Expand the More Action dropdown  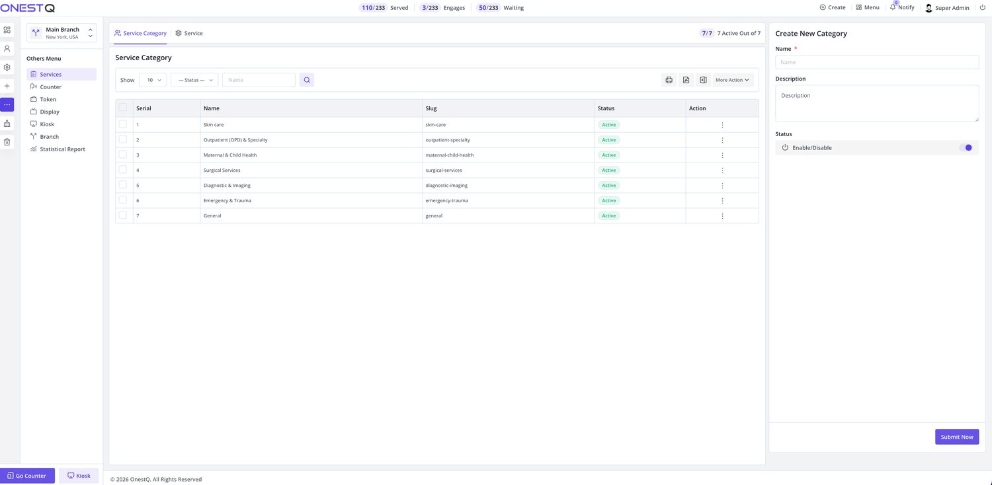pyautogui.click(x=733, y=80)
